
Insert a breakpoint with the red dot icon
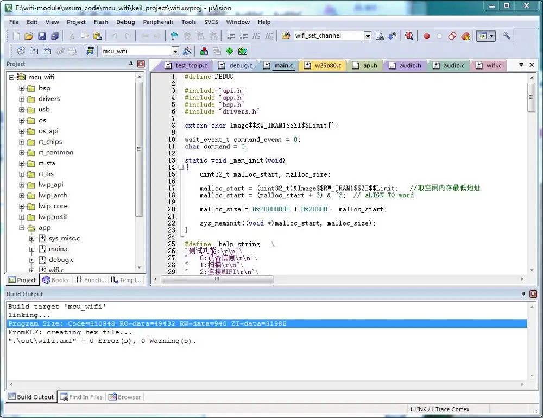[427, 36]
